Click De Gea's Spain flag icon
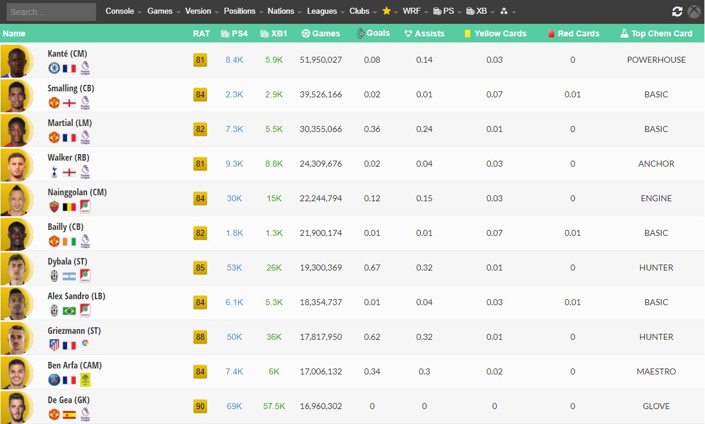Viewport: 705px width, 424px height. coord(69,414)
